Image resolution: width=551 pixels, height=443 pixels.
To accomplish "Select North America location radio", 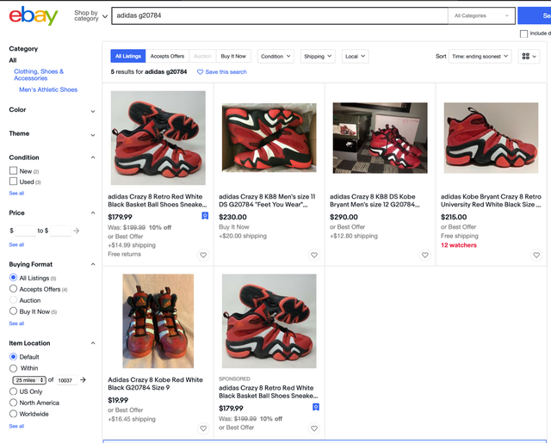I will point(14,403).
